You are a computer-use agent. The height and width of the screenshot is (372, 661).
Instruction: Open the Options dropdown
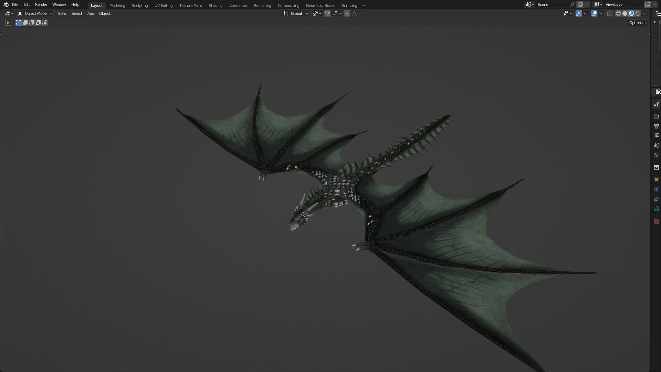click(638, 23)
